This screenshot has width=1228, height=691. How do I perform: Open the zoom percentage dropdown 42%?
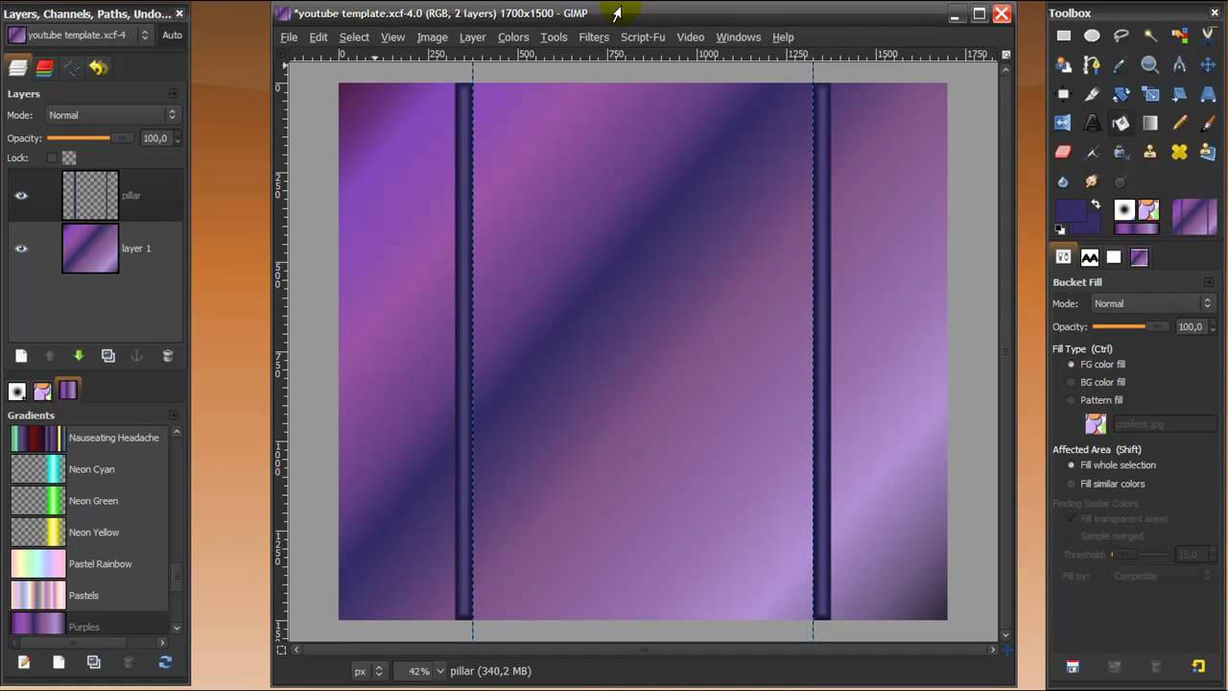point(426,671)
